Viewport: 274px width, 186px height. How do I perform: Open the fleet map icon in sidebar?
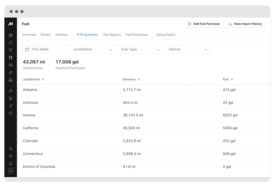(10, 35)
